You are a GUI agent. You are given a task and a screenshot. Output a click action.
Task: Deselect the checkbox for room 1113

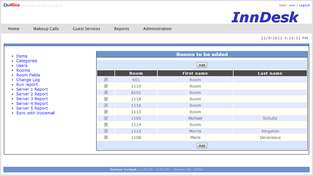(106, 112)
